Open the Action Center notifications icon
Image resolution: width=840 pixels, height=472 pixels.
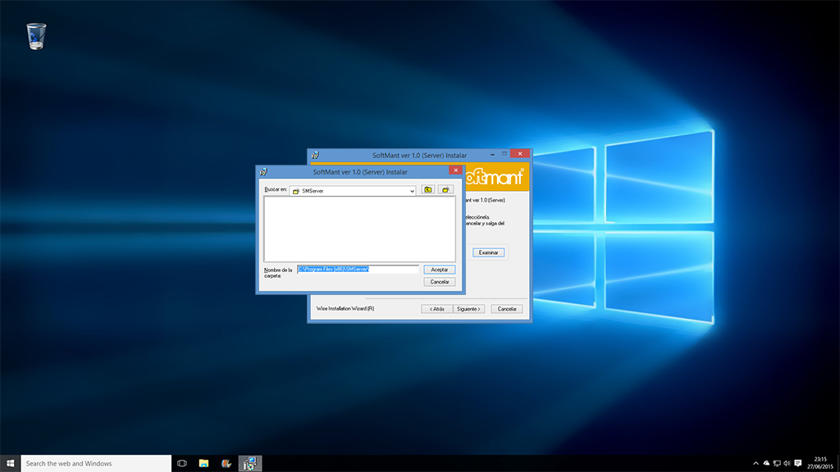pos(798,463)
